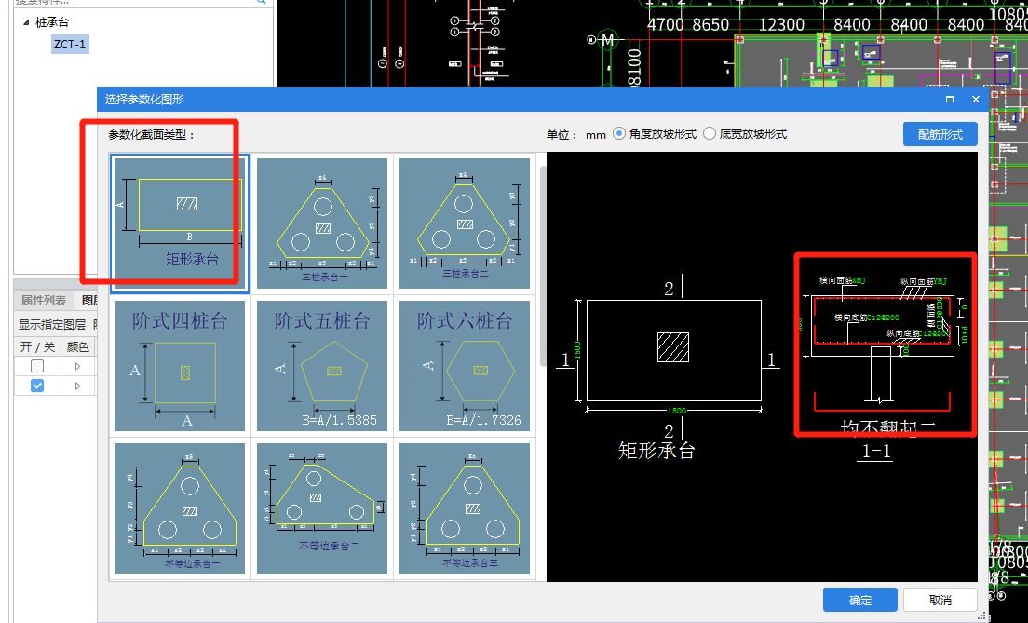Click the dialog resize grip icon

point(981,616)
